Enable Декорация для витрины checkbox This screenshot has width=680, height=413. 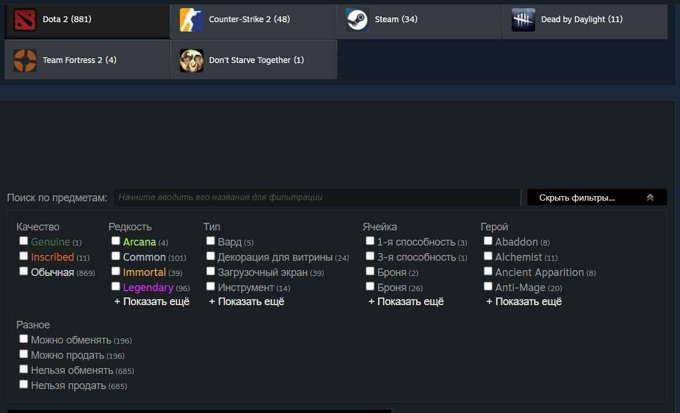click(x=210, y=256)
